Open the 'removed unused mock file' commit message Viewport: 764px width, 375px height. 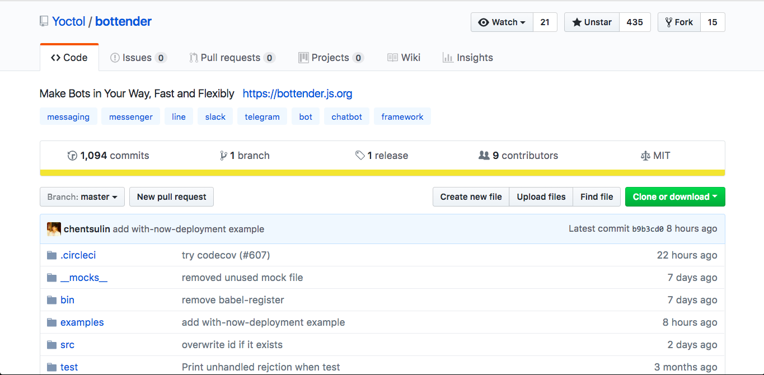point(242,278)
